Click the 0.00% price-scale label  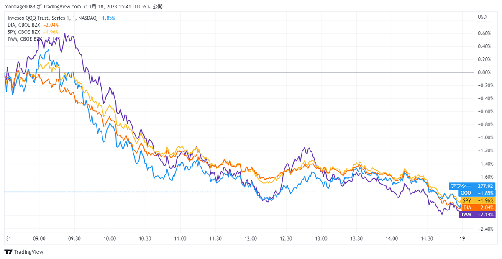click(x=484, y=72)
